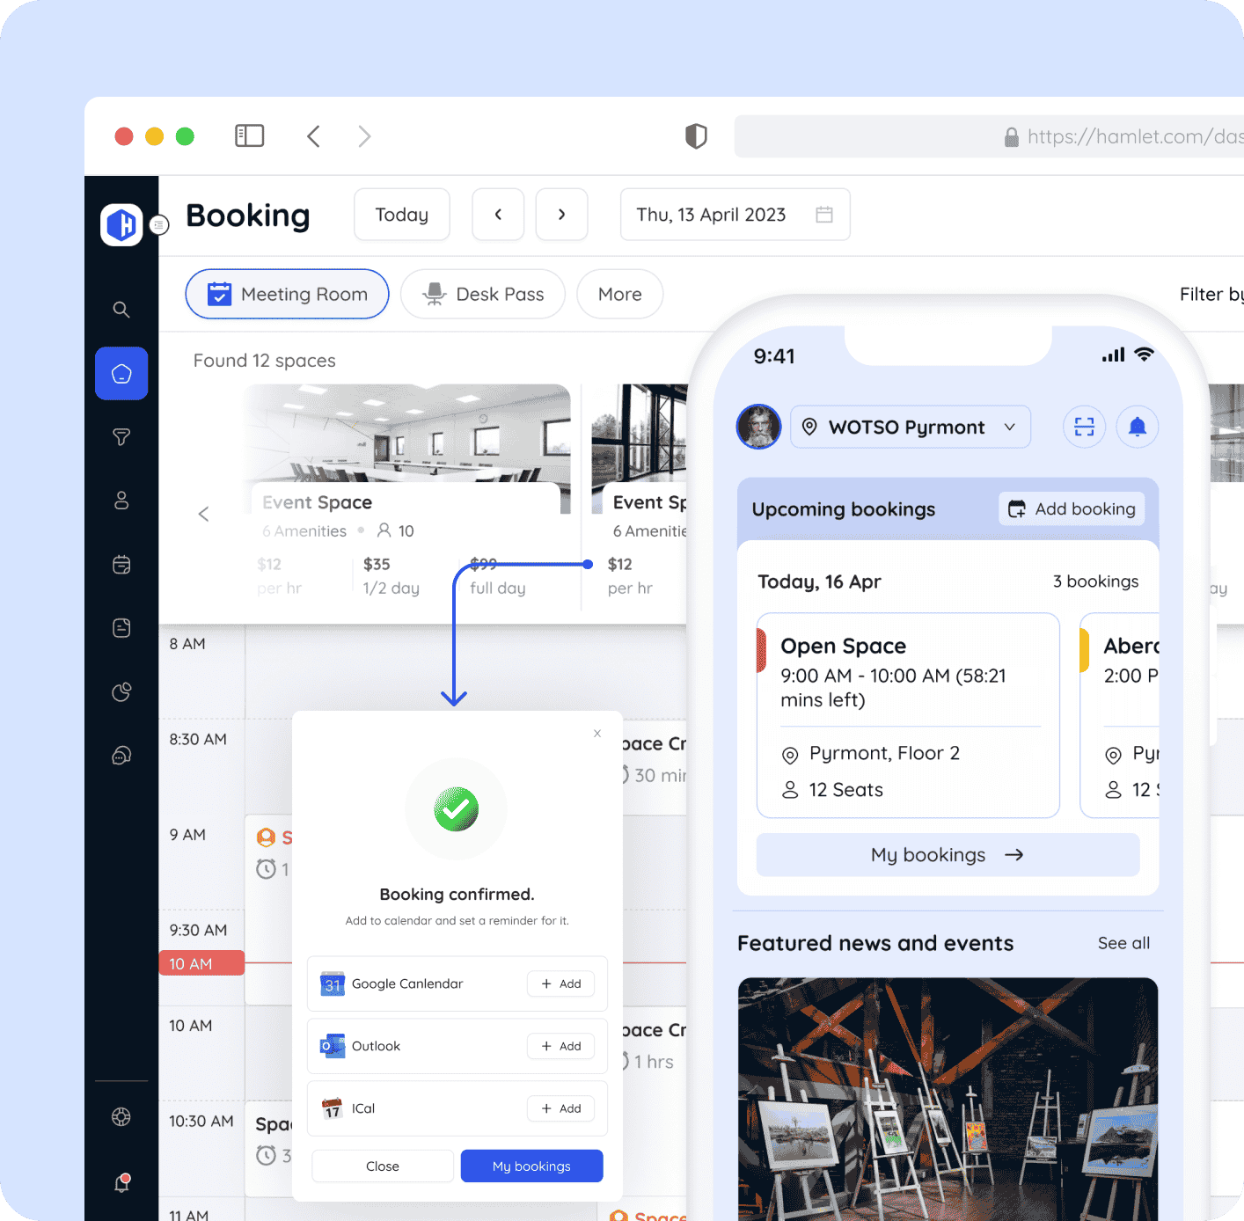Jump to Today in the booking calendar
This screenshot has height=1221, width=1244.
tap(402, 215)
